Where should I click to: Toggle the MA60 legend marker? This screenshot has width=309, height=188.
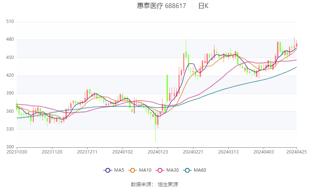187,170
